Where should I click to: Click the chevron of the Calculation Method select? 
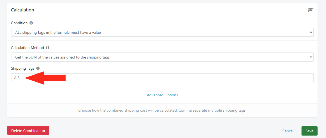tap(311, 57)
